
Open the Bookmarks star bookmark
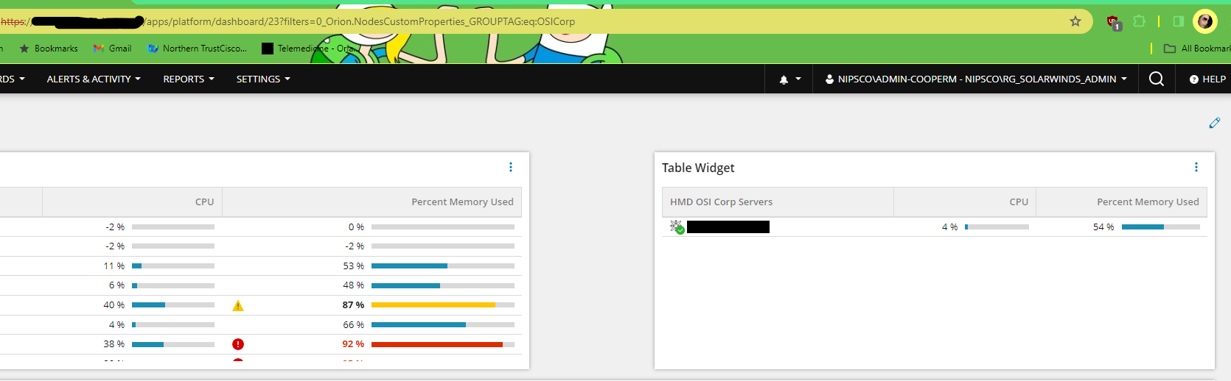point(49,49)
